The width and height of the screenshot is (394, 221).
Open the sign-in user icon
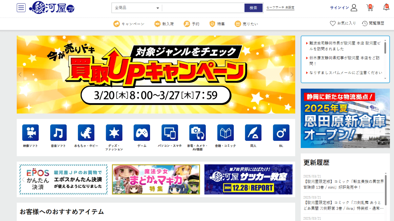354,8
